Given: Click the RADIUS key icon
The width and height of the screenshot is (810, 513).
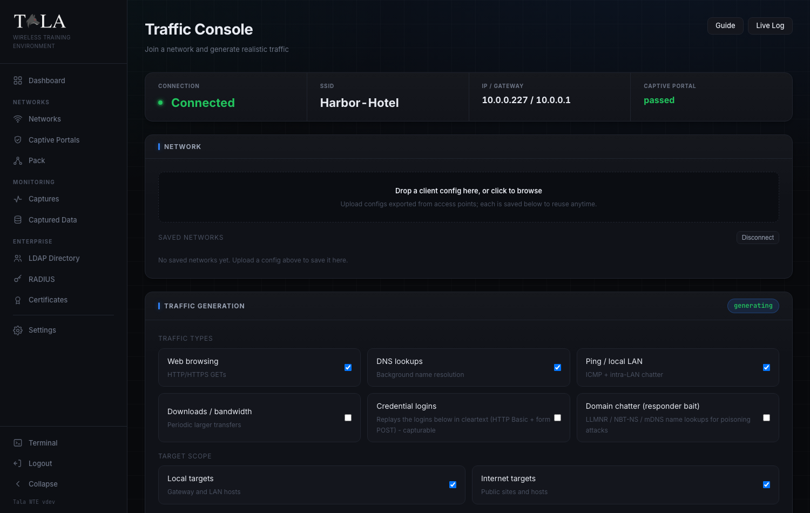Looking at the screenshot, I should [18, 279].
